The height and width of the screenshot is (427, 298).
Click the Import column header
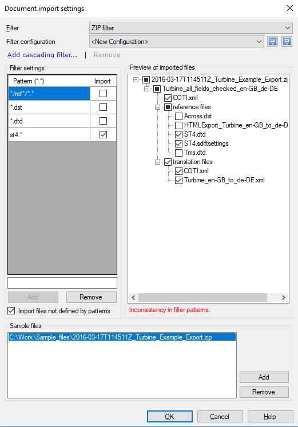pyautogui.click(x=103, y=81)
